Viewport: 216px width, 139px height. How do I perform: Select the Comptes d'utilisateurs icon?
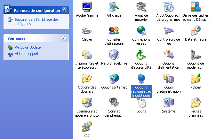(x=114, y=31)
